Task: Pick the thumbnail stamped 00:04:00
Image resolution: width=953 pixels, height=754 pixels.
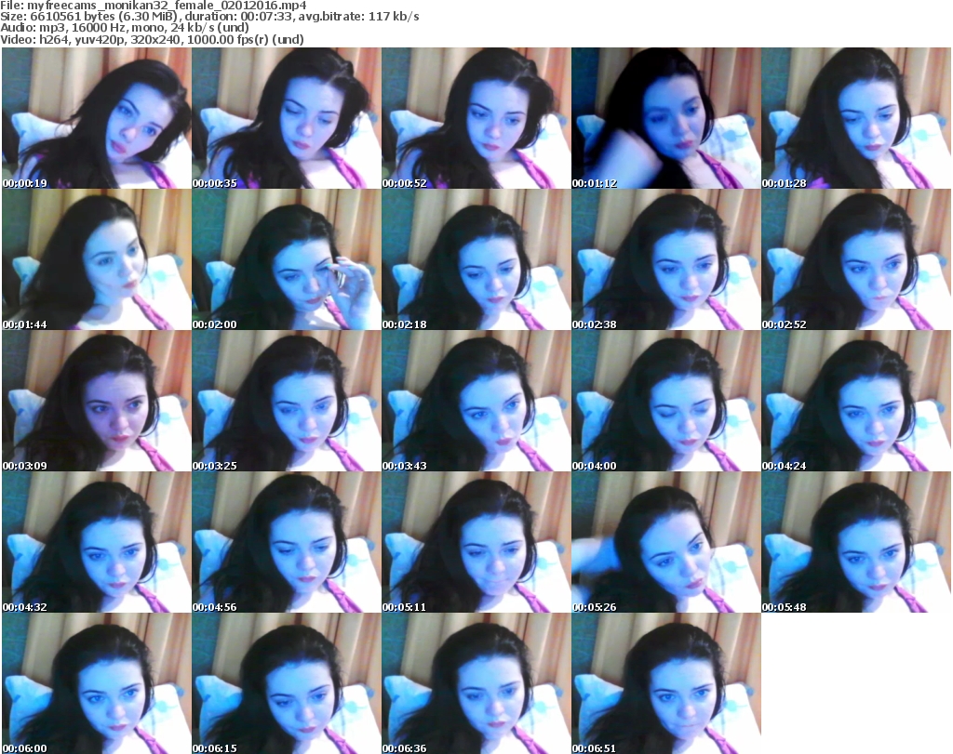Action: pos(665,402)
